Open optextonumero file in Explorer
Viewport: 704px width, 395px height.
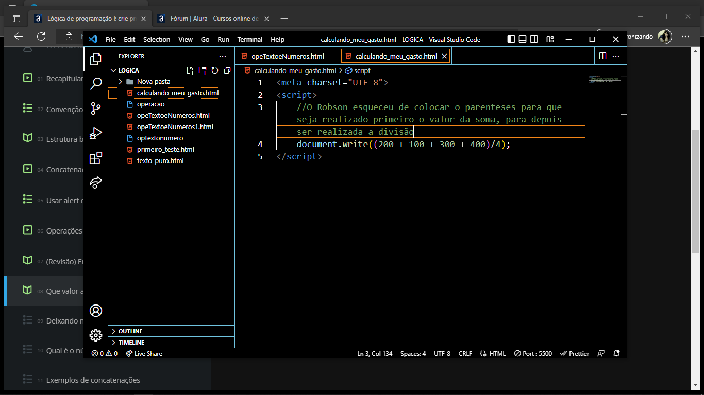coord(171,138)
